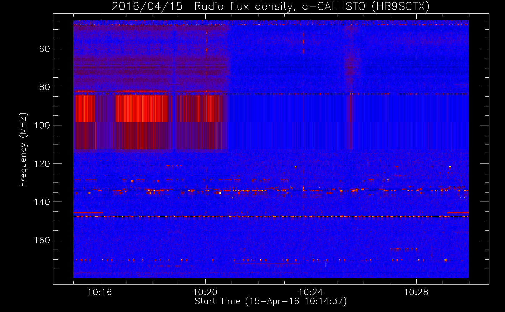
Task: Click the 'Frequency (MHZ)' axis label
Action: (x=23, y=149)
